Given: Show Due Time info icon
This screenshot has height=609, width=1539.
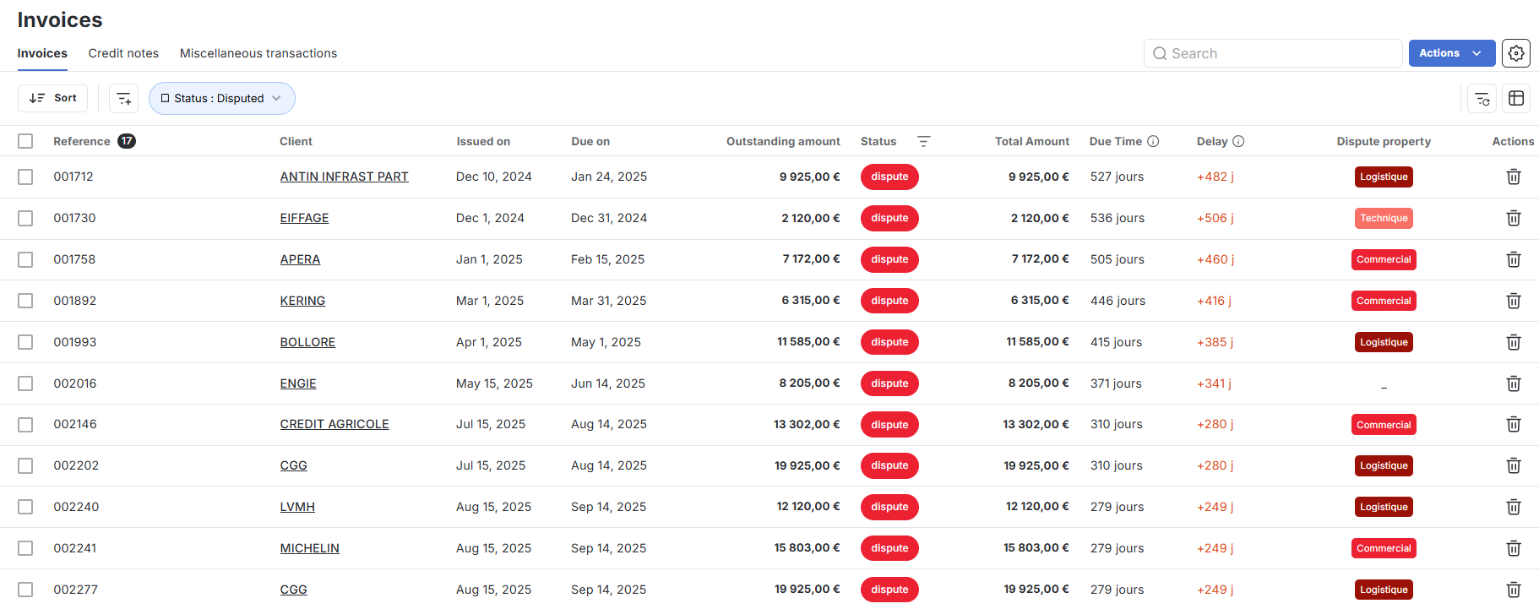Looking at the screenshot, I should (1153, 141).
